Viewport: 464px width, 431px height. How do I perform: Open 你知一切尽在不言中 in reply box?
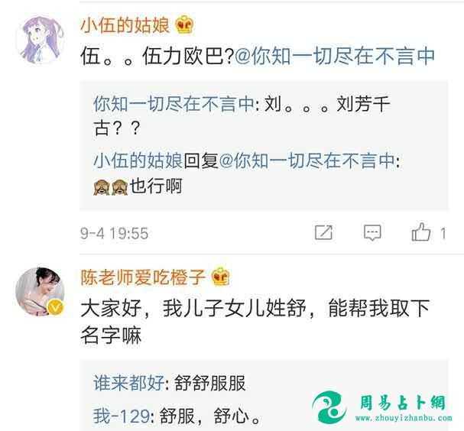click(174, 104)
